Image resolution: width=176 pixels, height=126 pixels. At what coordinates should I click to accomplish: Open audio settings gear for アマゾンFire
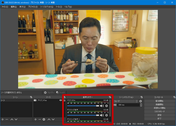tap(106, 106)
